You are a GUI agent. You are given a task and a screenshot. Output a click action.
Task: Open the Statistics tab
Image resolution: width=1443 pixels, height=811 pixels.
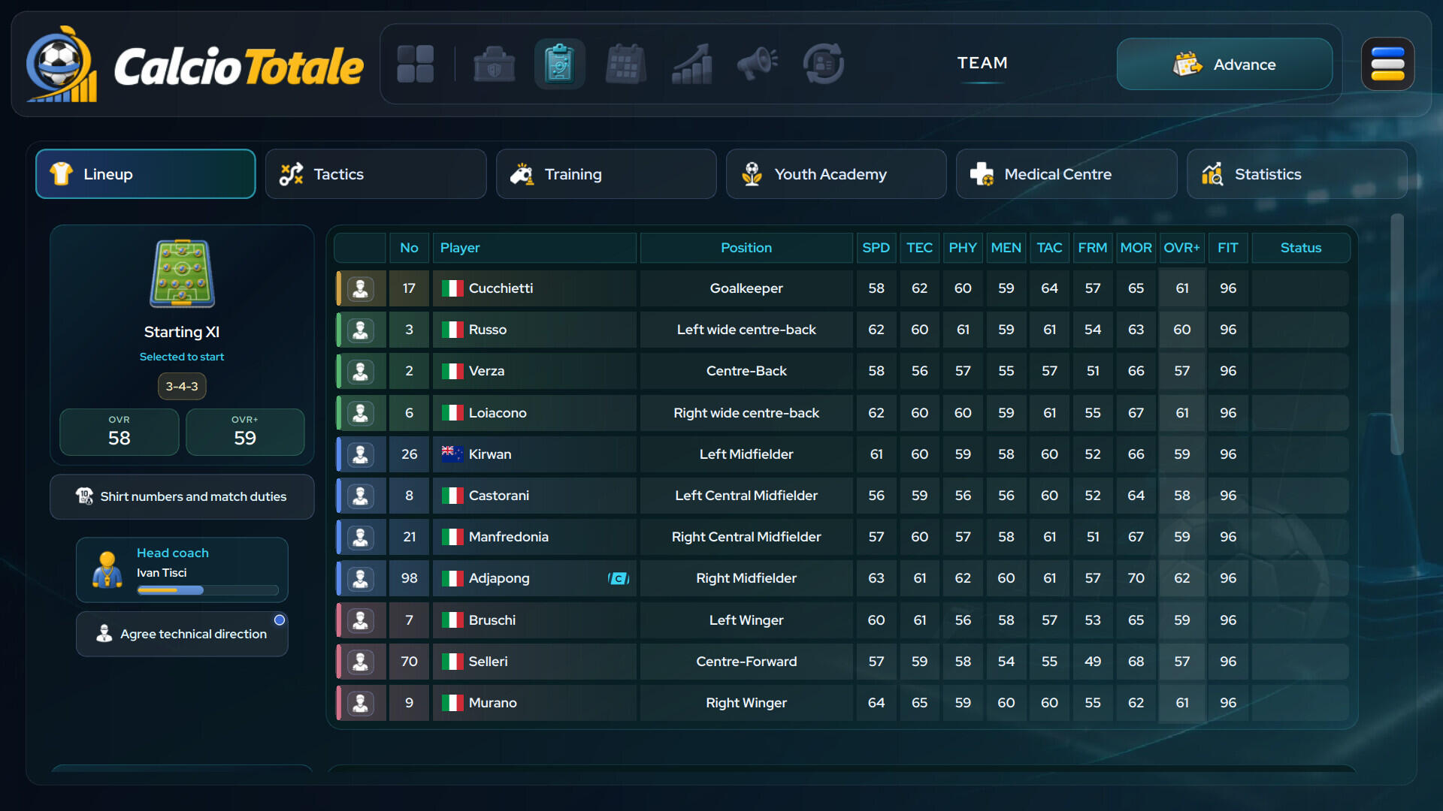point(1297,174)
